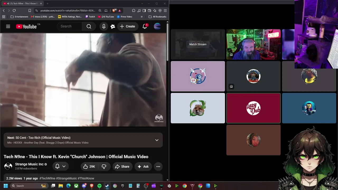The height and width of the screenshot is (190, 338).
Task: Open Spotify from the taskbar
Action: (x=99, y=186)
